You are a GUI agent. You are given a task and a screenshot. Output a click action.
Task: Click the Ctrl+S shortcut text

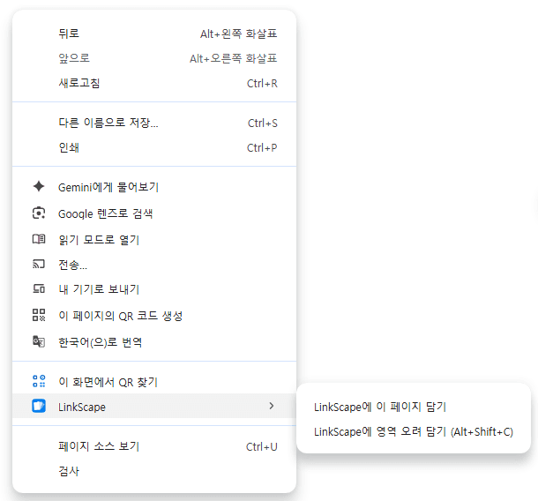[263, 123]
